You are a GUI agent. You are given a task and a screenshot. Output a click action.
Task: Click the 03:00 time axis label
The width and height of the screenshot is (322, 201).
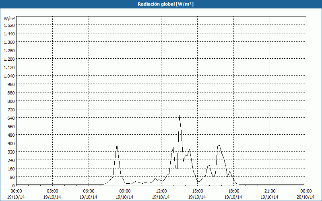tap(52, 191)
